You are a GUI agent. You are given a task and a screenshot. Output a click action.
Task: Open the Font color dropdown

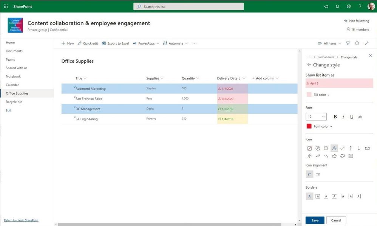coord(323,126)
